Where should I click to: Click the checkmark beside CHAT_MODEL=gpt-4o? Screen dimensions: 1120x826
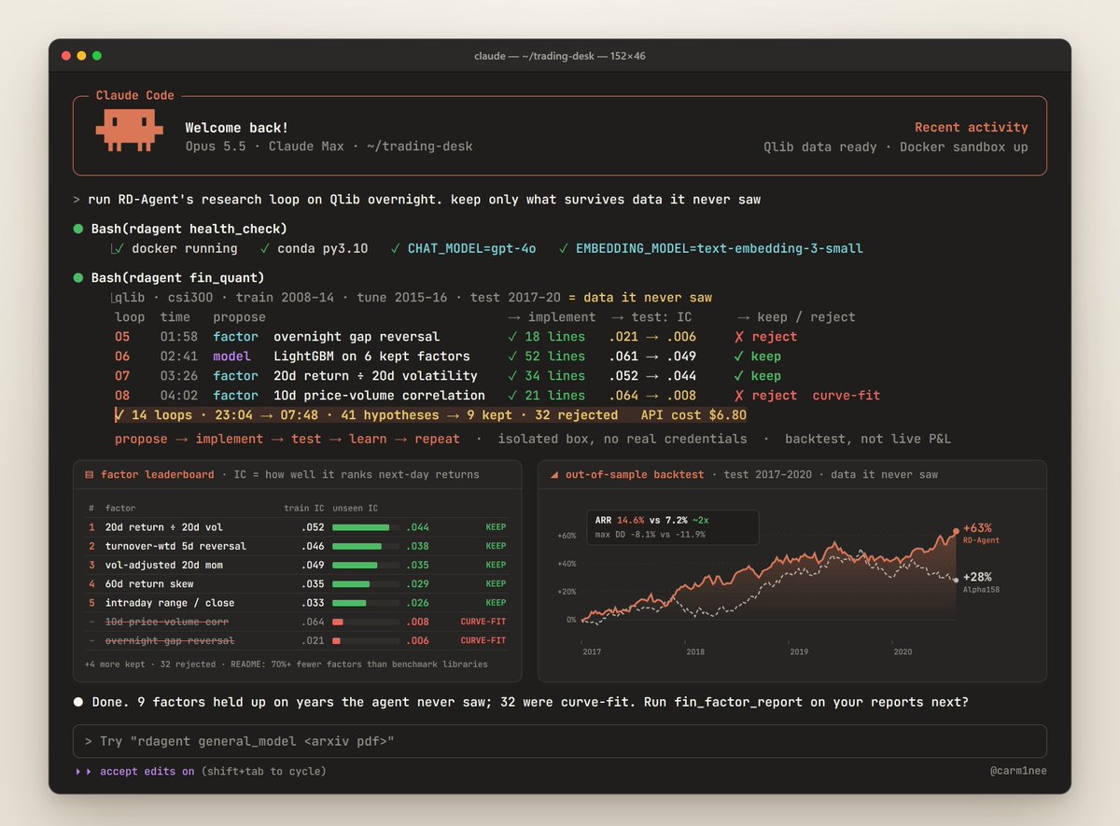click(396, 248)
